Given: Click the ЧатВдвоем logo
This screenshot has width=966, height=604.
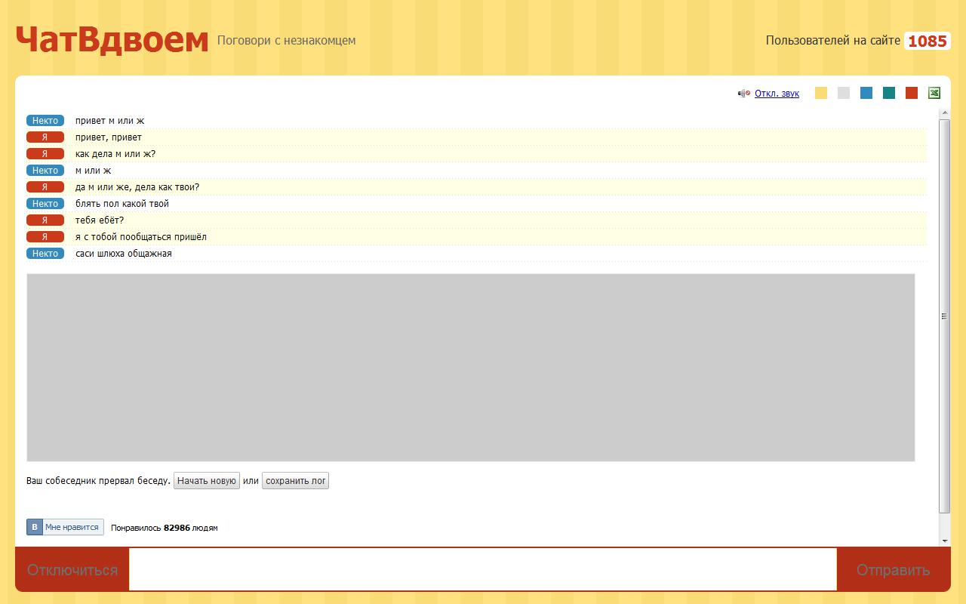Looking at the screenshot, I should (112, 40).
